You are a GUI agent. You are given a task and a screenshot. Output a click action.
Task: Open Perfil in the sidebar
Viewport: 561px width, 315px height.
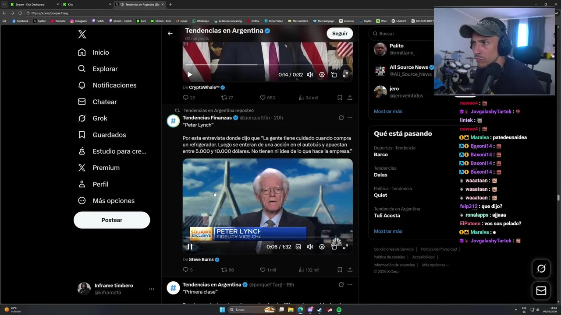pyautogui.click(x=93, y=185)
